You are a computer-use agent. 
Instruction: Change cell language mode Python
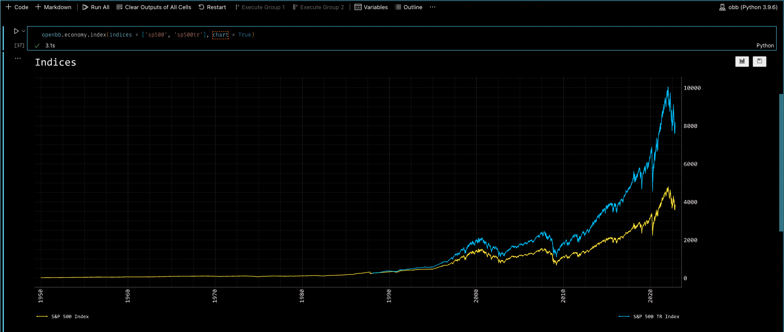[765, 45]
